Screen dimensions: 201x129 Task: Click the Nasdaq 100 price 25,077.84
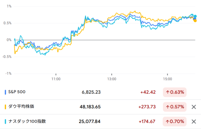(x=90, y=122)
